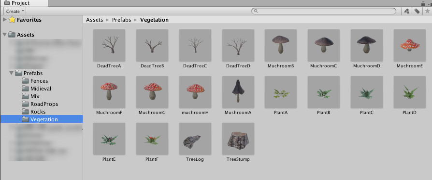
Task: Click the magnifier icon in search field
Action: pos(256,11)
